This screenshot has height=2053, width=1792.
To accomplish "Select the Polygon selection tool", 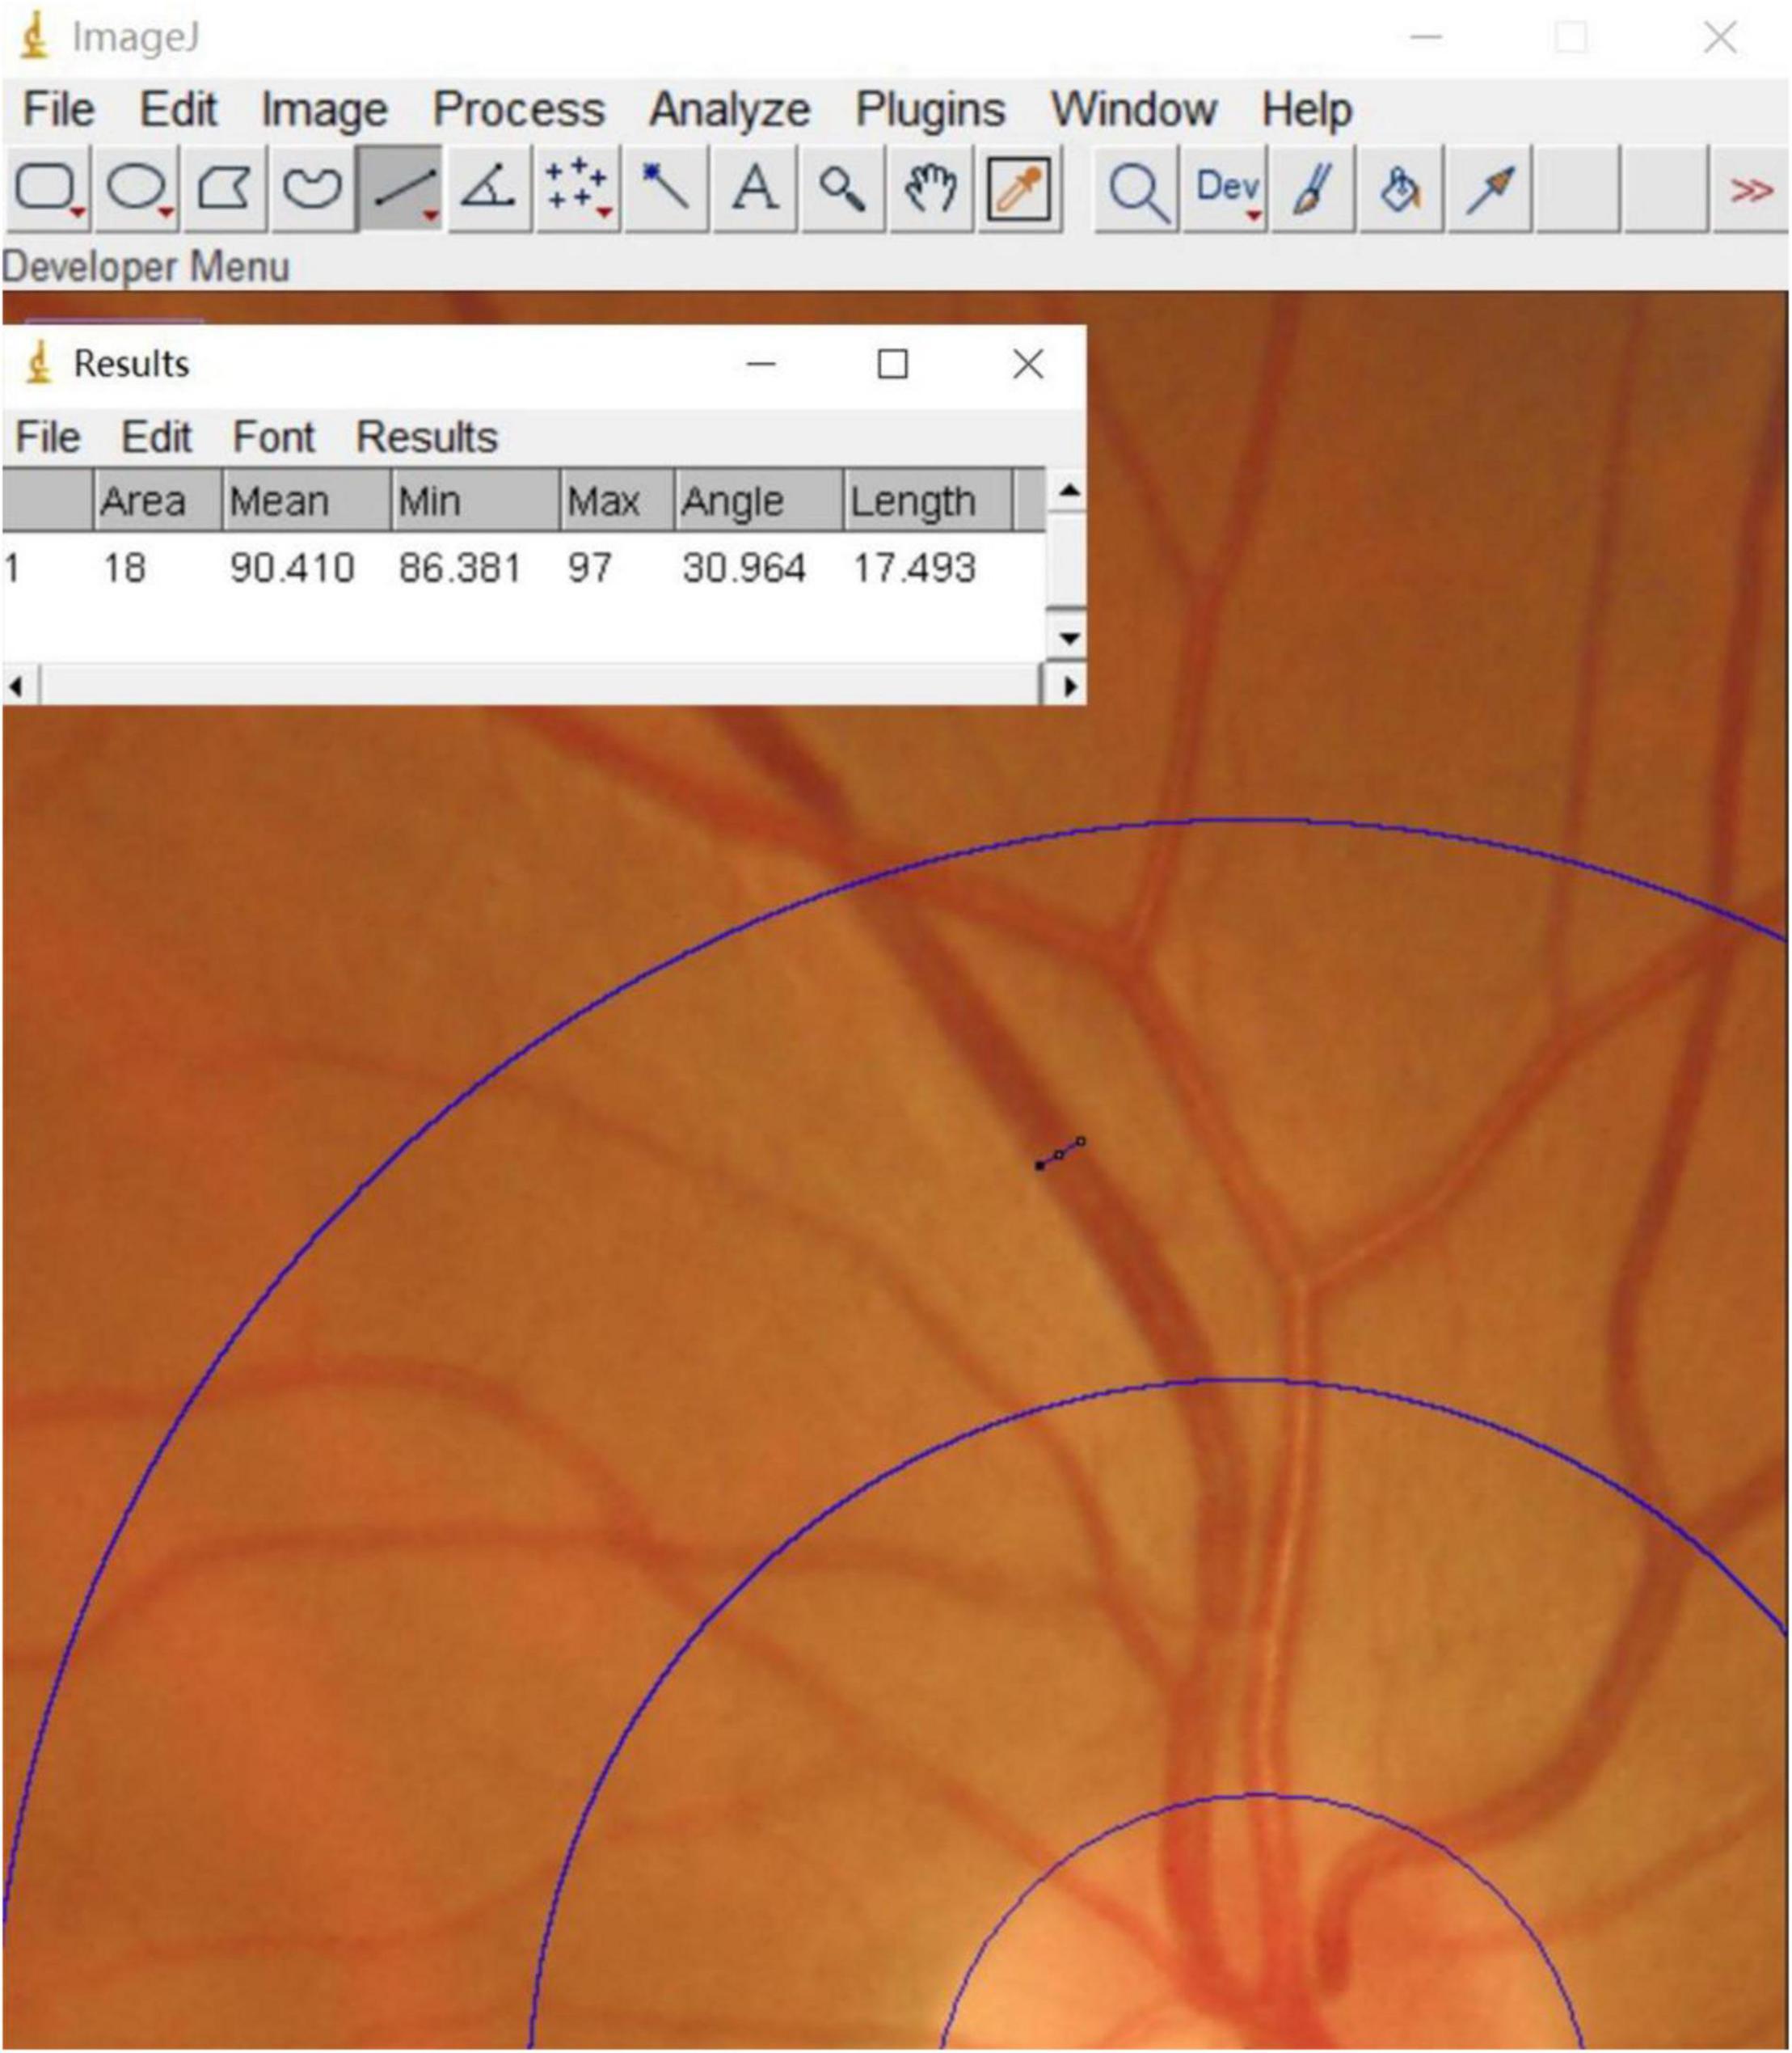I will coord(224,189).
